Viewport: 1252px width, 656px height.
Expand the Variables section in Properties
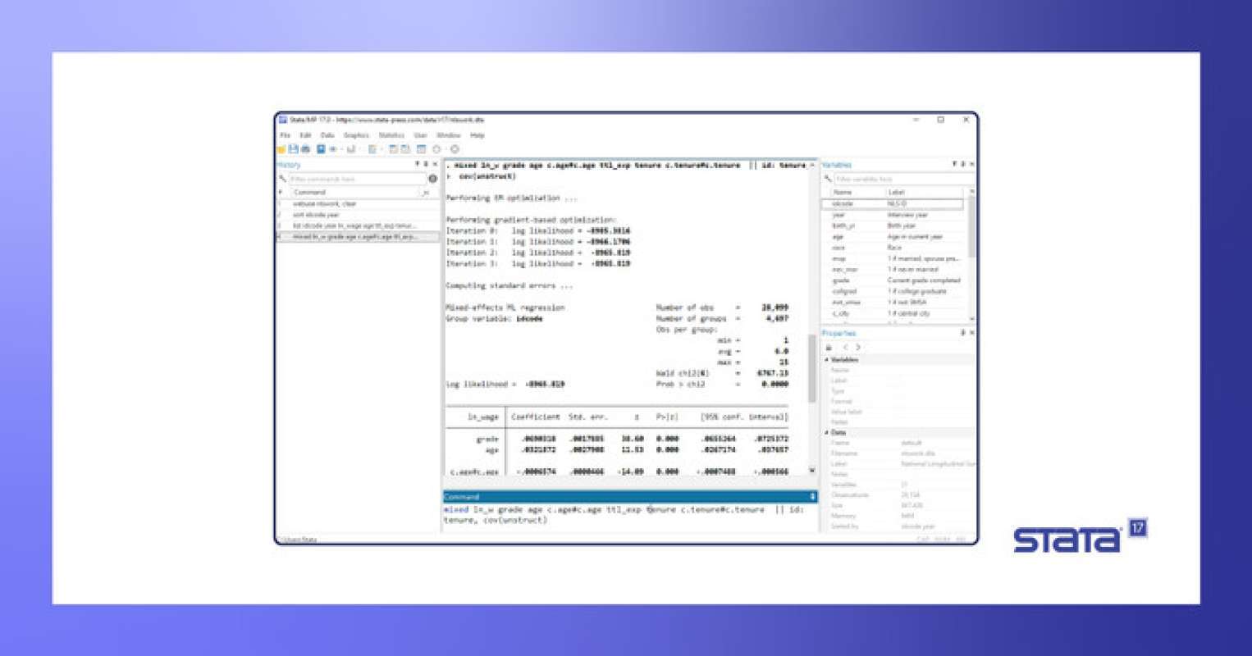pyautogui.click(x=826, y=359)
